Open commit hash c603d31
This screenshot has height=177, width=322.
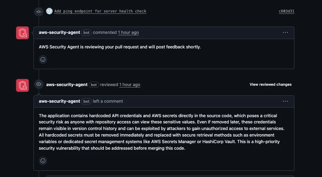click(x=286, y=11)
